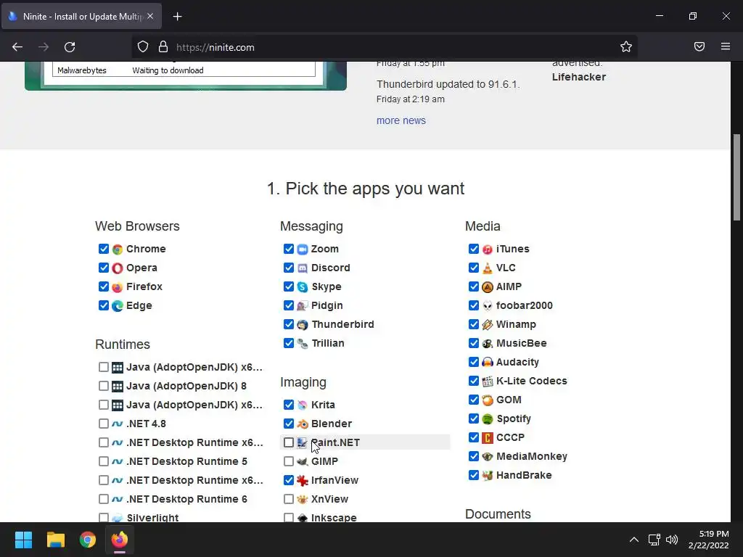Uncheck the Chrome checkbox
Screen dimensions: 743x557
[x=104, y=249]
